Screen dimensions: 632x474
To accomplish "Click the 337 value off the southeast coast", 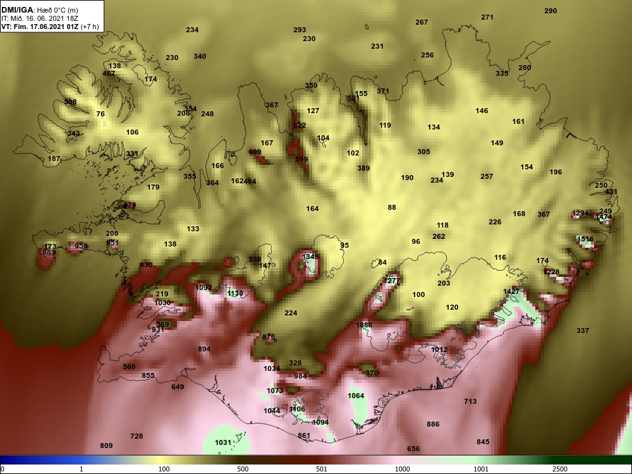I will coord(583,331).
